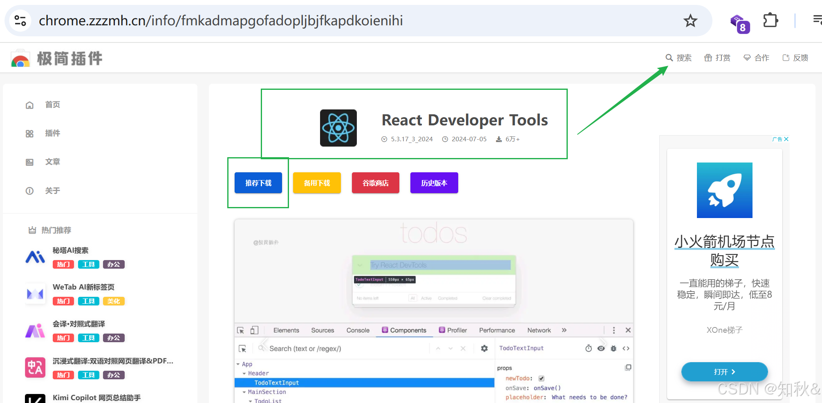Open Components settings gear icon
Image resolution: width=822 pixels, height=403 pixels.
pos(484,348)
